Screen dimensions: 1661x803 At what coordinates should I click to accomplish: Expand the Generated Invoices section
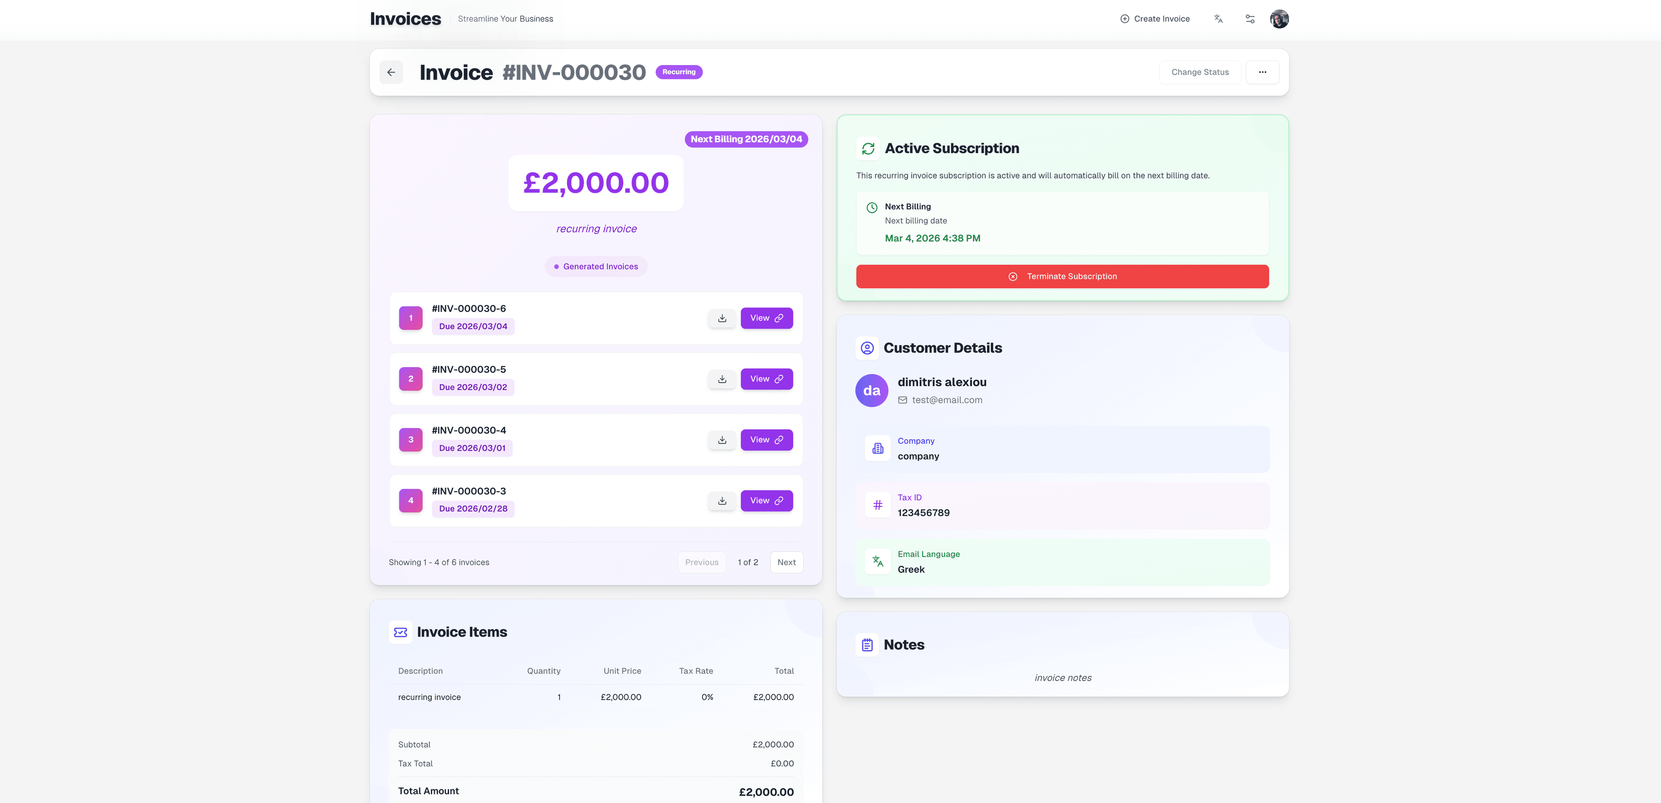point(595,266)
